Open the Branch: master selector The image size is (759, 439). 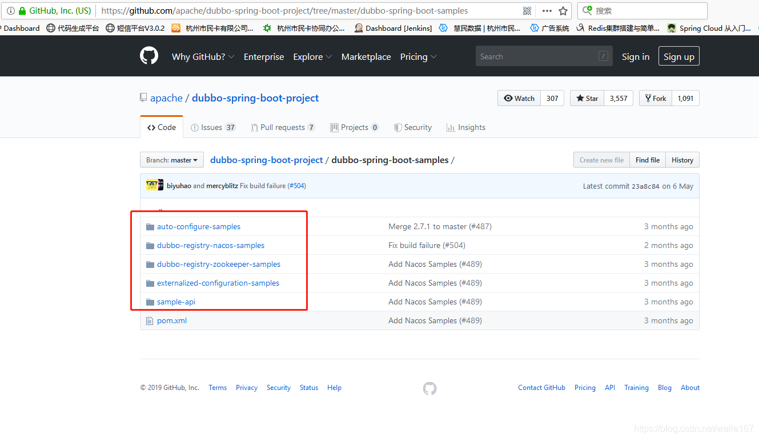pos(172,160)
